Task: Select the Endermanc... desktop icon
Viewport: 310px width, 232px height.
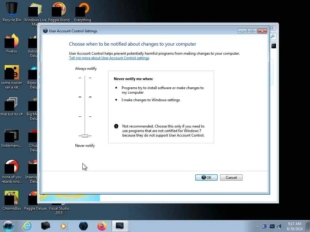Action: (x=12, y=138)
